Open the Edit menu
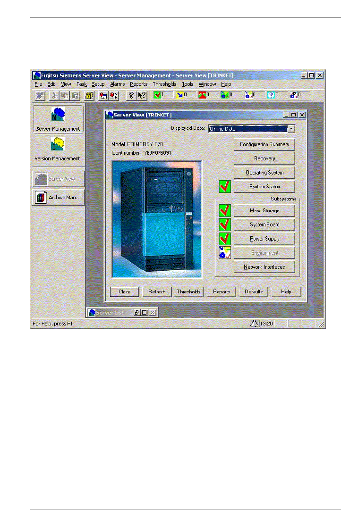 (51, 84)
